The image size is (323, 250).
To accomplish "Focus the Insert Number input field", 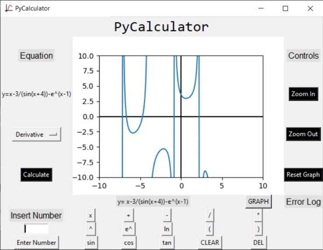I will click(x=36, y=229).
